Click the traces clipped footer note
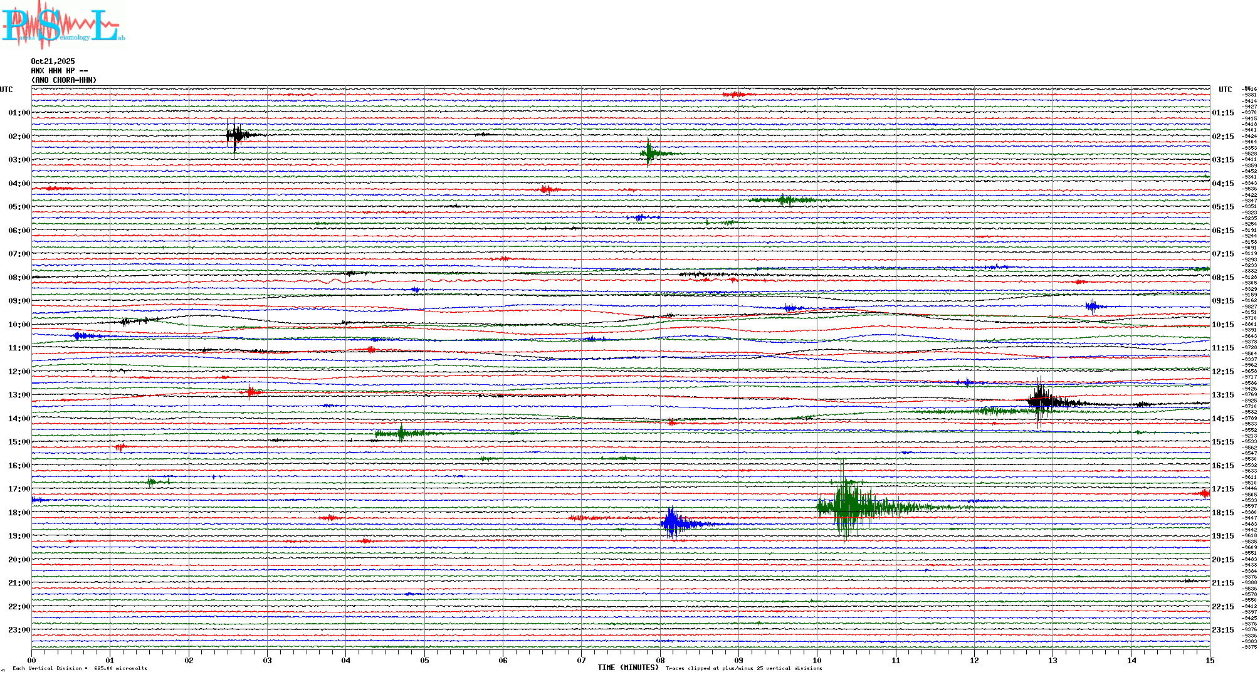 [x=743, y=668]
